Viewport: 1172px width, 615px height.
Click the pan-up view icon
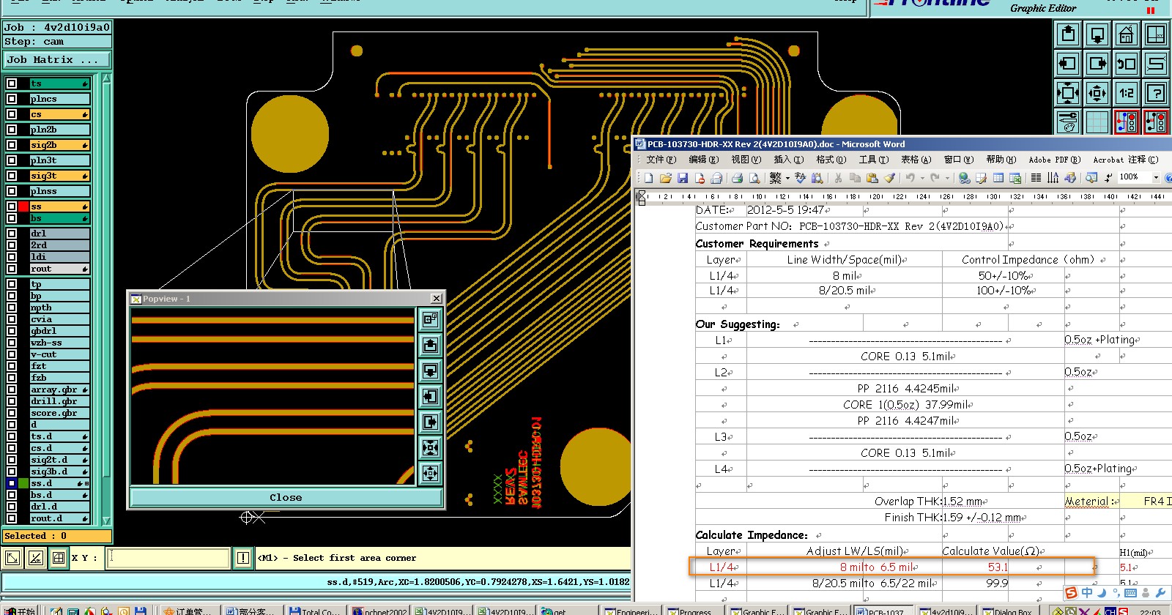tap(1068, 34)
